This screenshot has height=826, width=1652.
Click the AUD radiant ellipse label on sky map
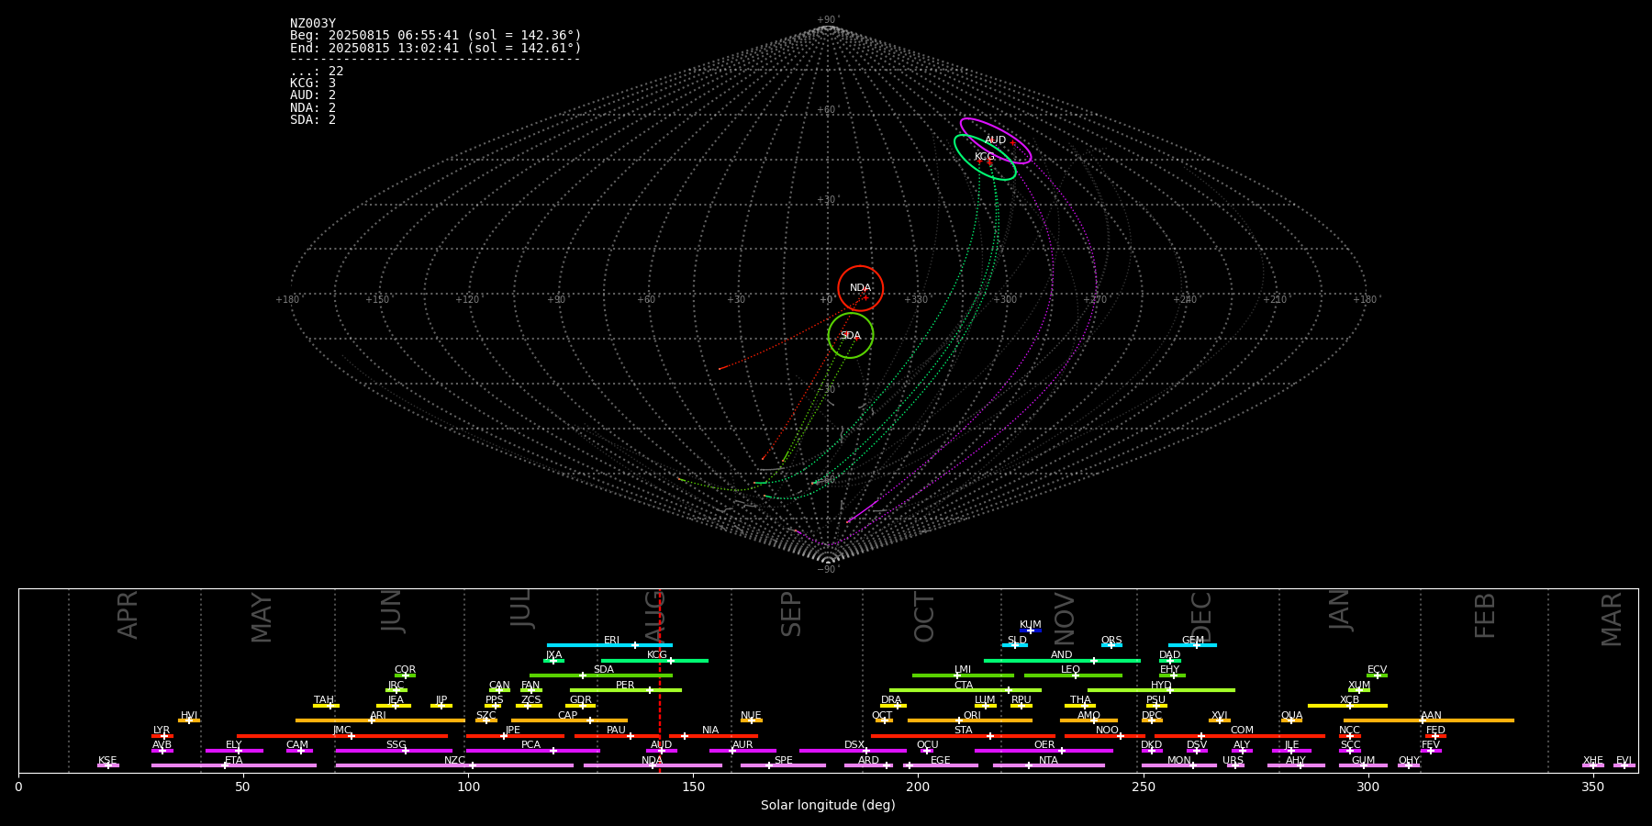(995, 140)
